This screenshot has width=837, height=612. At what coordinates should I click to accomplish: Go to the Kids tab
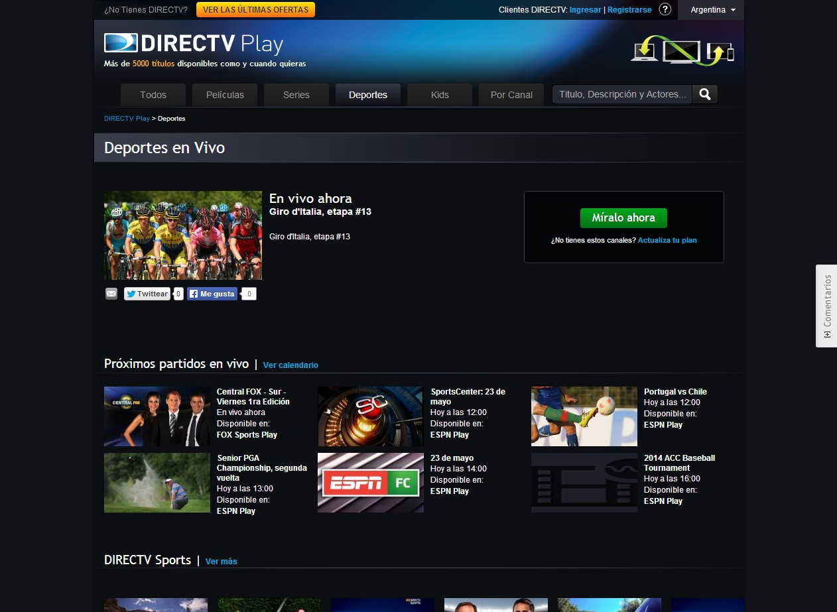tap(440, 95)
